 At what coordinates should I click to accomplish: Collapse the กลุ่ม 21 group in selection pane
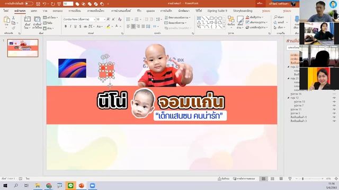coord(288,79)
